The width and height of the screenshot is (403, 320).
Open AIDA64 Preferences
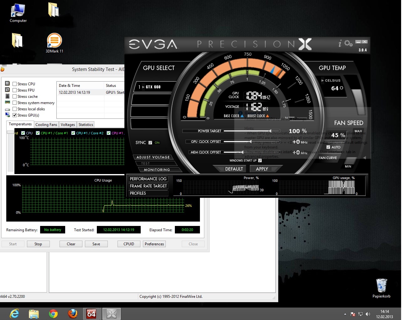click(x=154, y=244)
